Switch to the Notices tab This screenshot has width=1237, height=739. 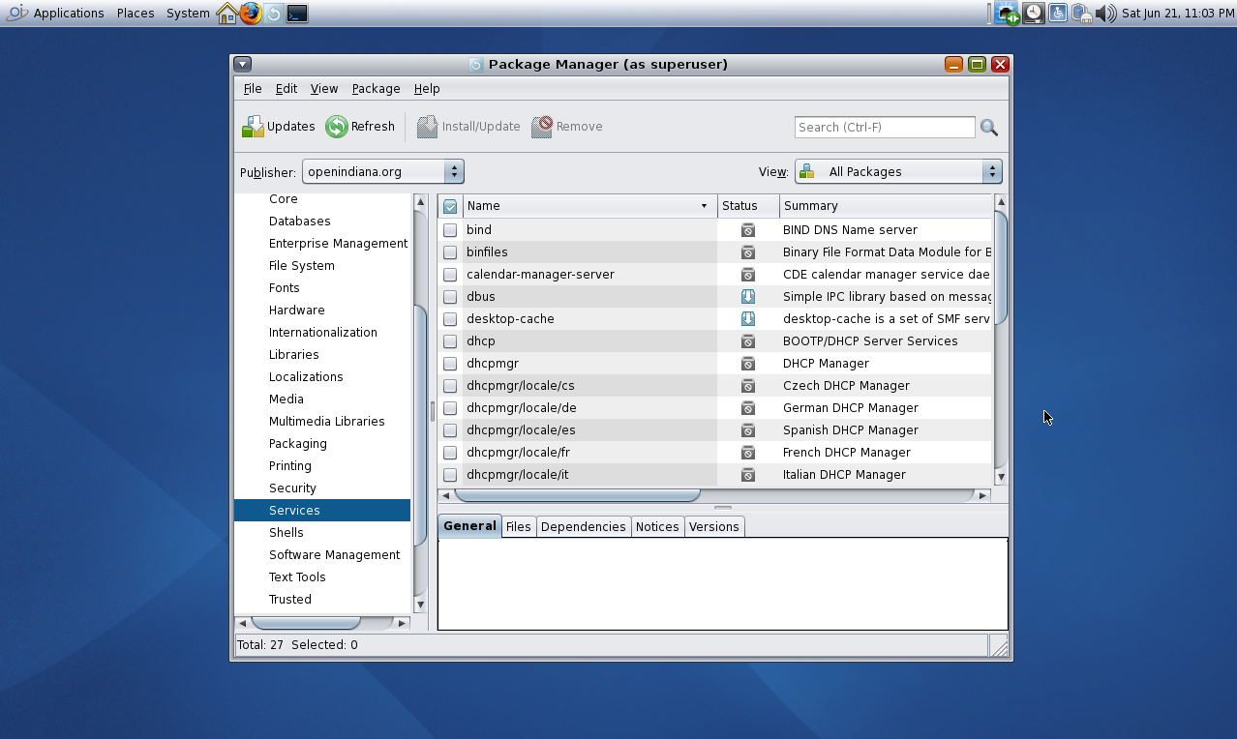657,526
